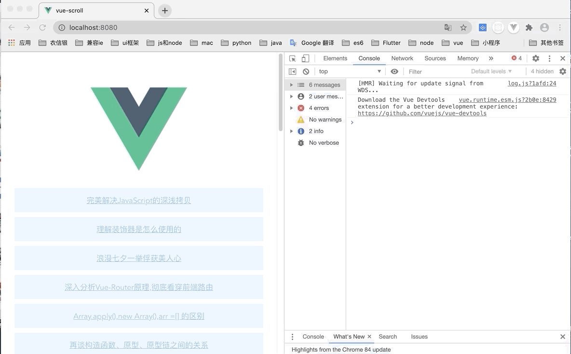Open the vue.runtime.esm.js?2b0e:8429 source link

[x=507, y=100]
